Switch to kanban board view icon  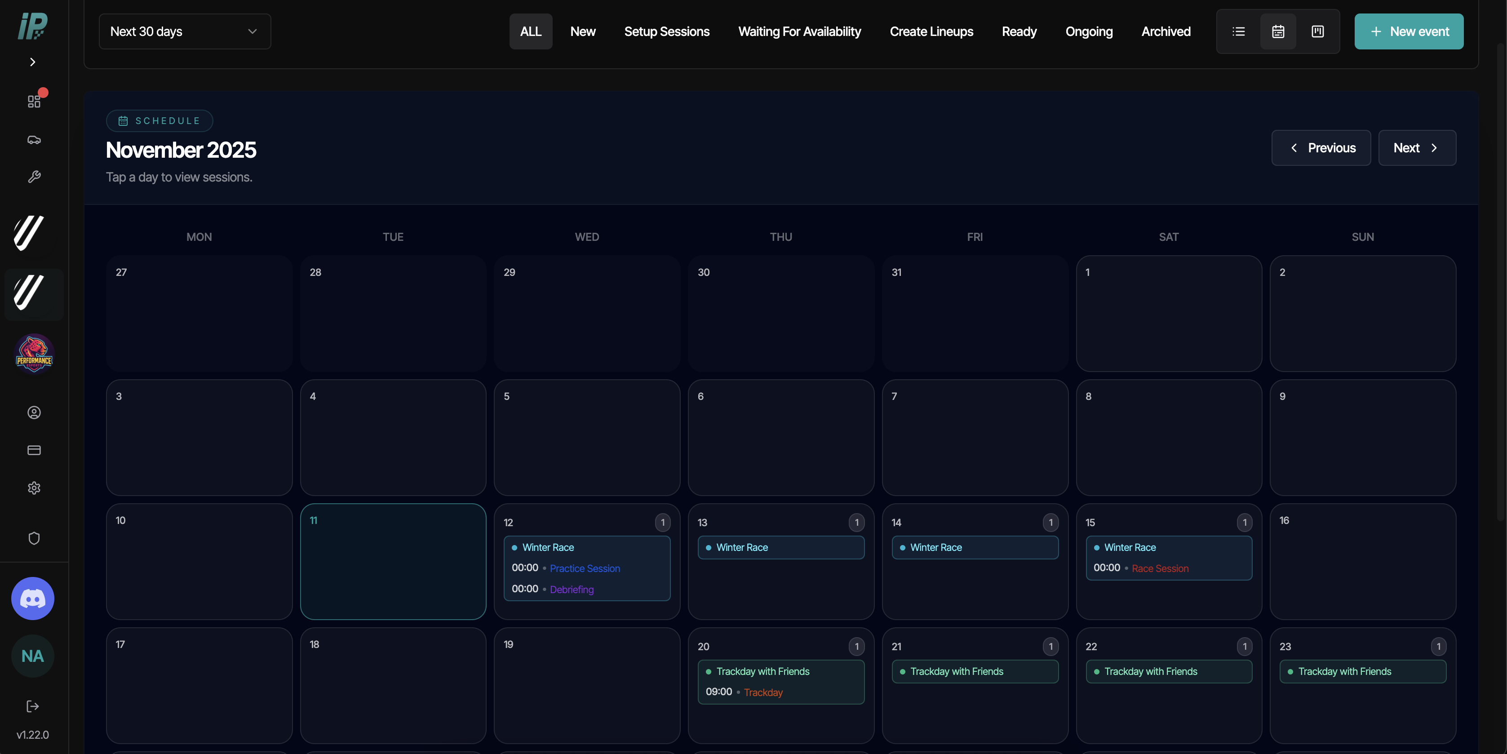[1317, 31]
